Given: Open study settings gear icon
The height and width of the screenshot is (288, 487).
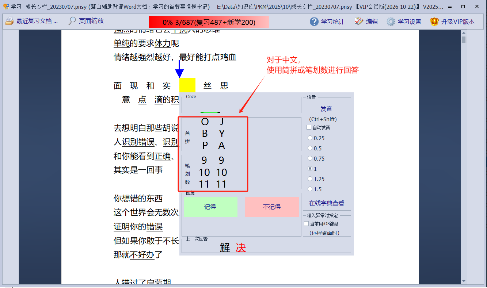Looking at the screenshot, I should 391,22.
